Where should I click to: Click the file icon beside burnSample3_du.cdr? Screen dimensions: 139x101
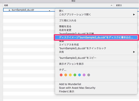9,10
